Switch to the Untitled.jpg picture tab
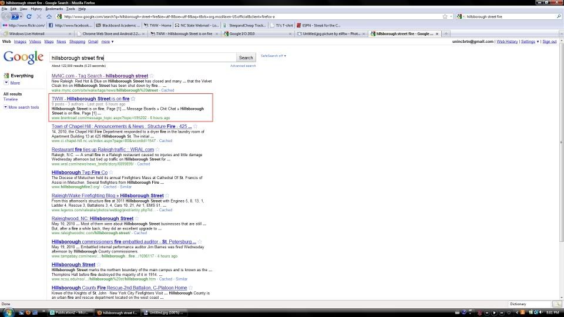Screen dimensions: 564x317 330,34
